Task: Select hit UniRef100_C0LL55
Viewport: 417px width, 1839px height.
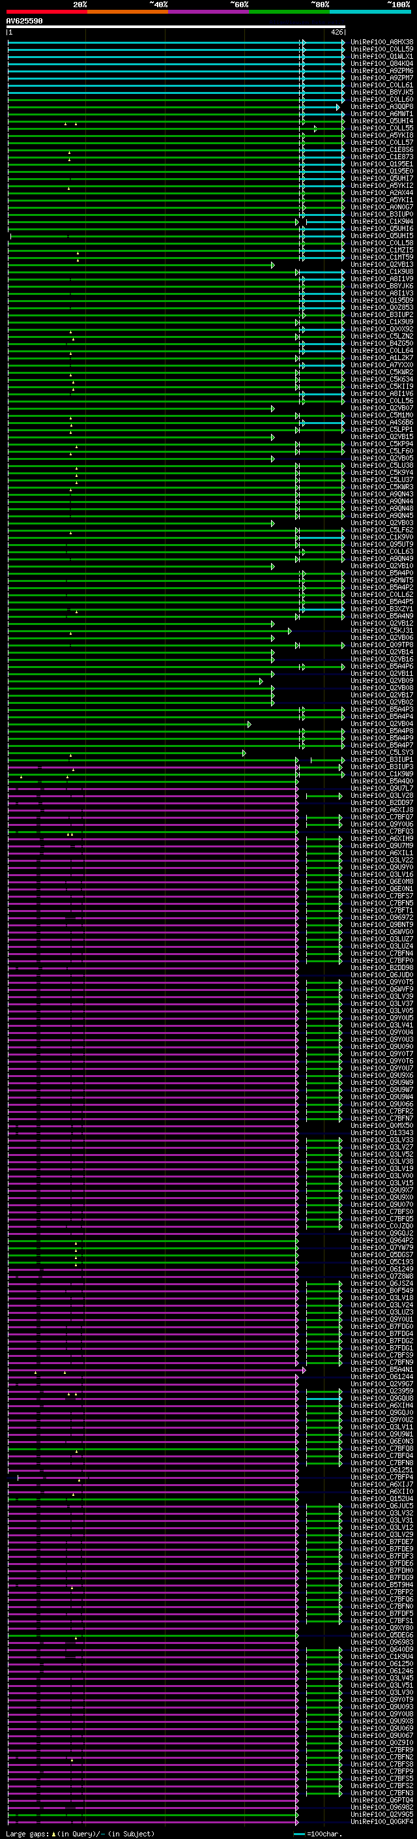Action: coord(382,128)
